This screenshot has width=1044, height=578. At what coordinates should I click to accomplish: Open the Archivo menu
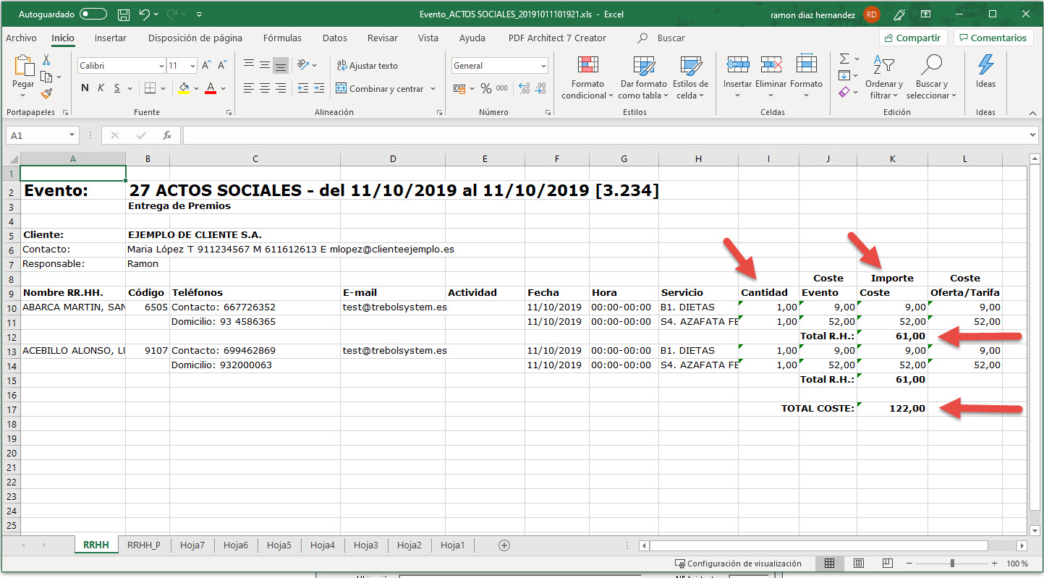22,38
